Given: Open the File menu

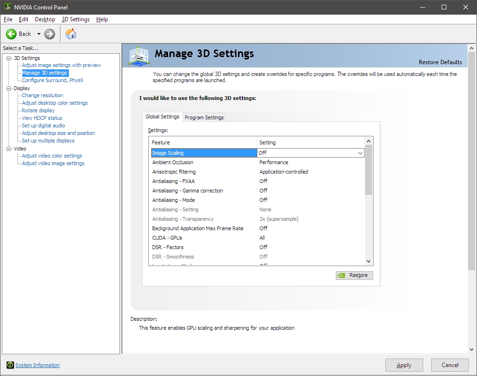Looking at the screenshot, I should pyautogui.click(x=8, y=19).
